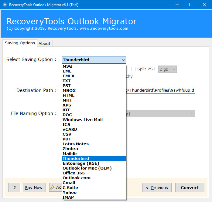Pick Maildir saving option
Image resolution: width=212 pixels, height=202 pixels.
click(x=94, y=154)
